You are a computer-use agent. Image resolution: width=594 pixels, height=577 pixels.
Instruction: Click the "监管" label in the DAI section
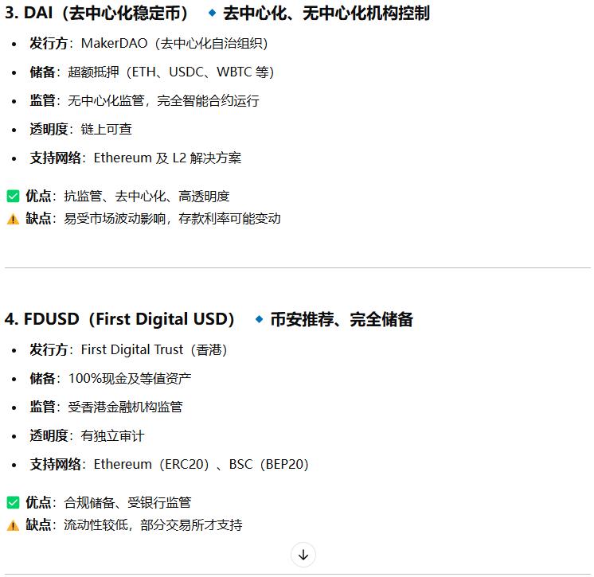pyautogui.click(x=42, y=101)
